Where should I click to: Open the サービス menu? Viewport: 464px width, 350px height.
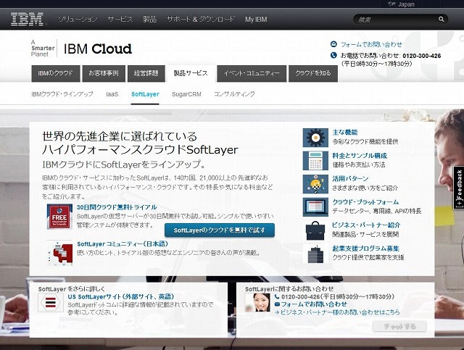[x=120, y=20]
